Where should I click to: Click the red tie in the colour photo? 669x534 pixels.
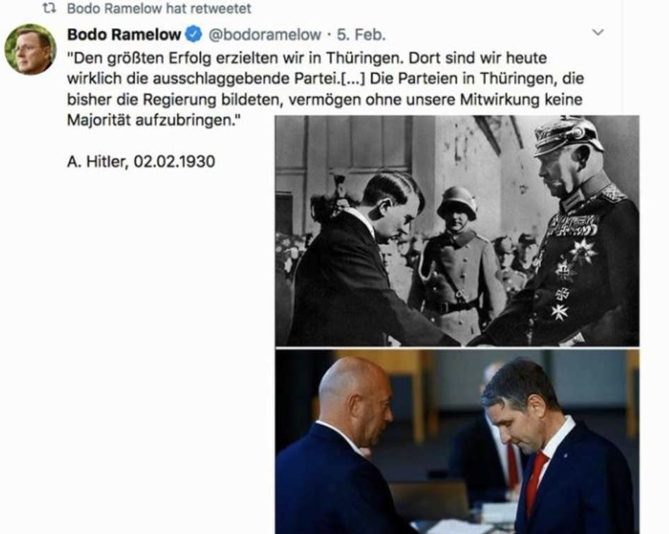pyautogui.click(x=535, y=483)
